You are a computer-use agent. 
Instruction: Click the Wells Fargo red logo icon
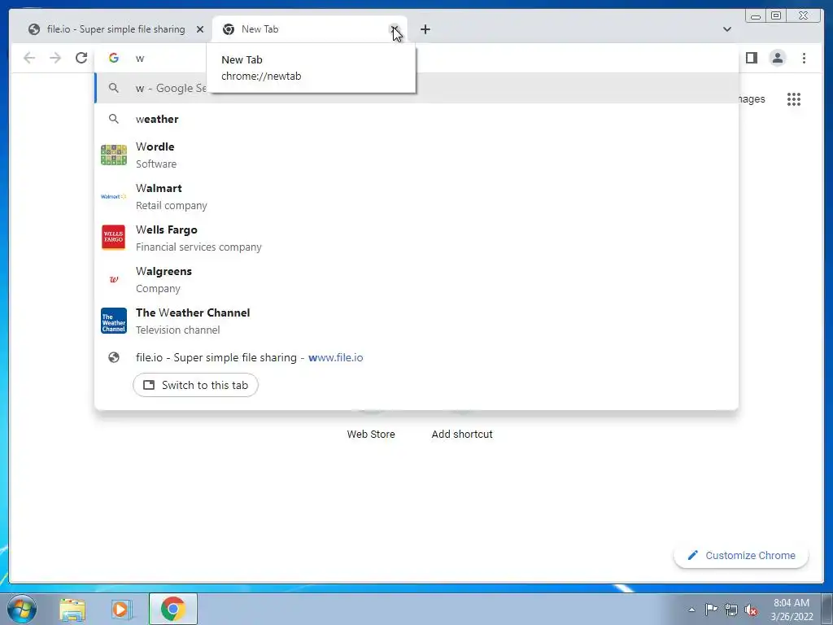[114, 238]
